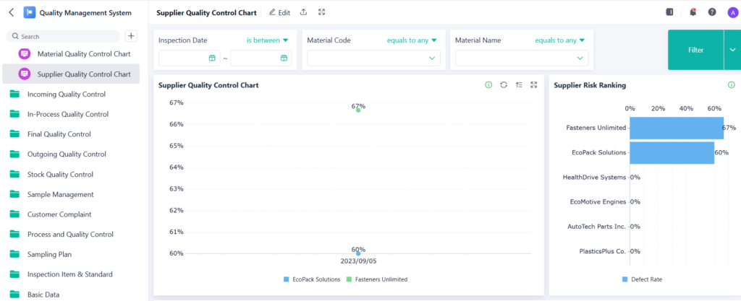
Task: Click the sort icon on Supplier Quality Control Chart
Action: (x=519, y=85)
